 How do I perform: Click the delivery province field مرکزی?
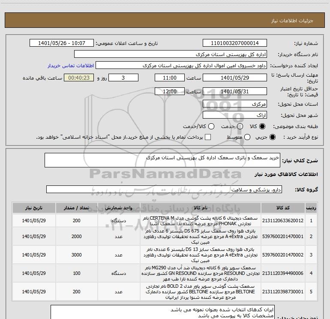tap(235, 104)
